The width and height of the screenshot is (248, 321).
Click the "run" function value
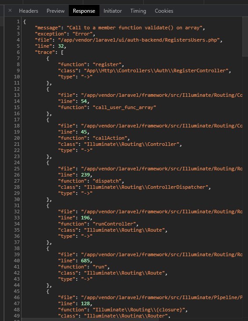click(100, 267)
